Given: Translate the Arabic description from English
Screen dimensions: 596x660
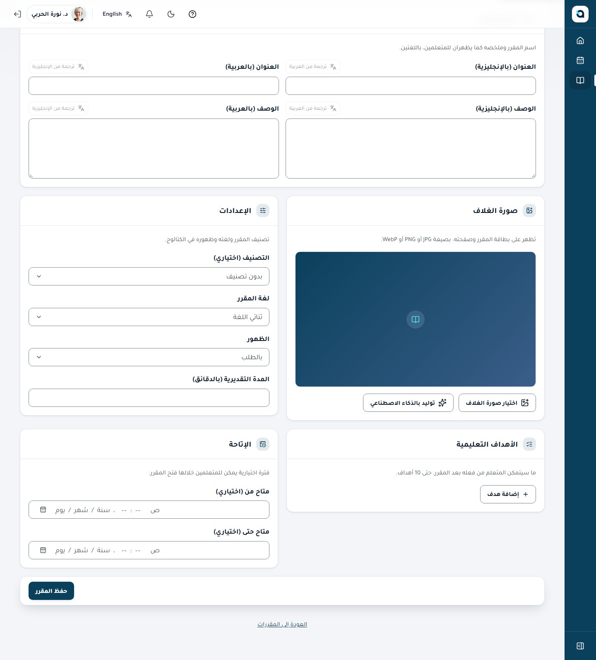Looking at the screenshot, I should click(x=58, y=109).
